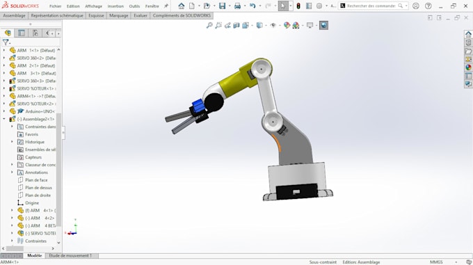Expand the Annotations tree node
The height and width of the screenshot is (265, 473).
tap(12, 172)
